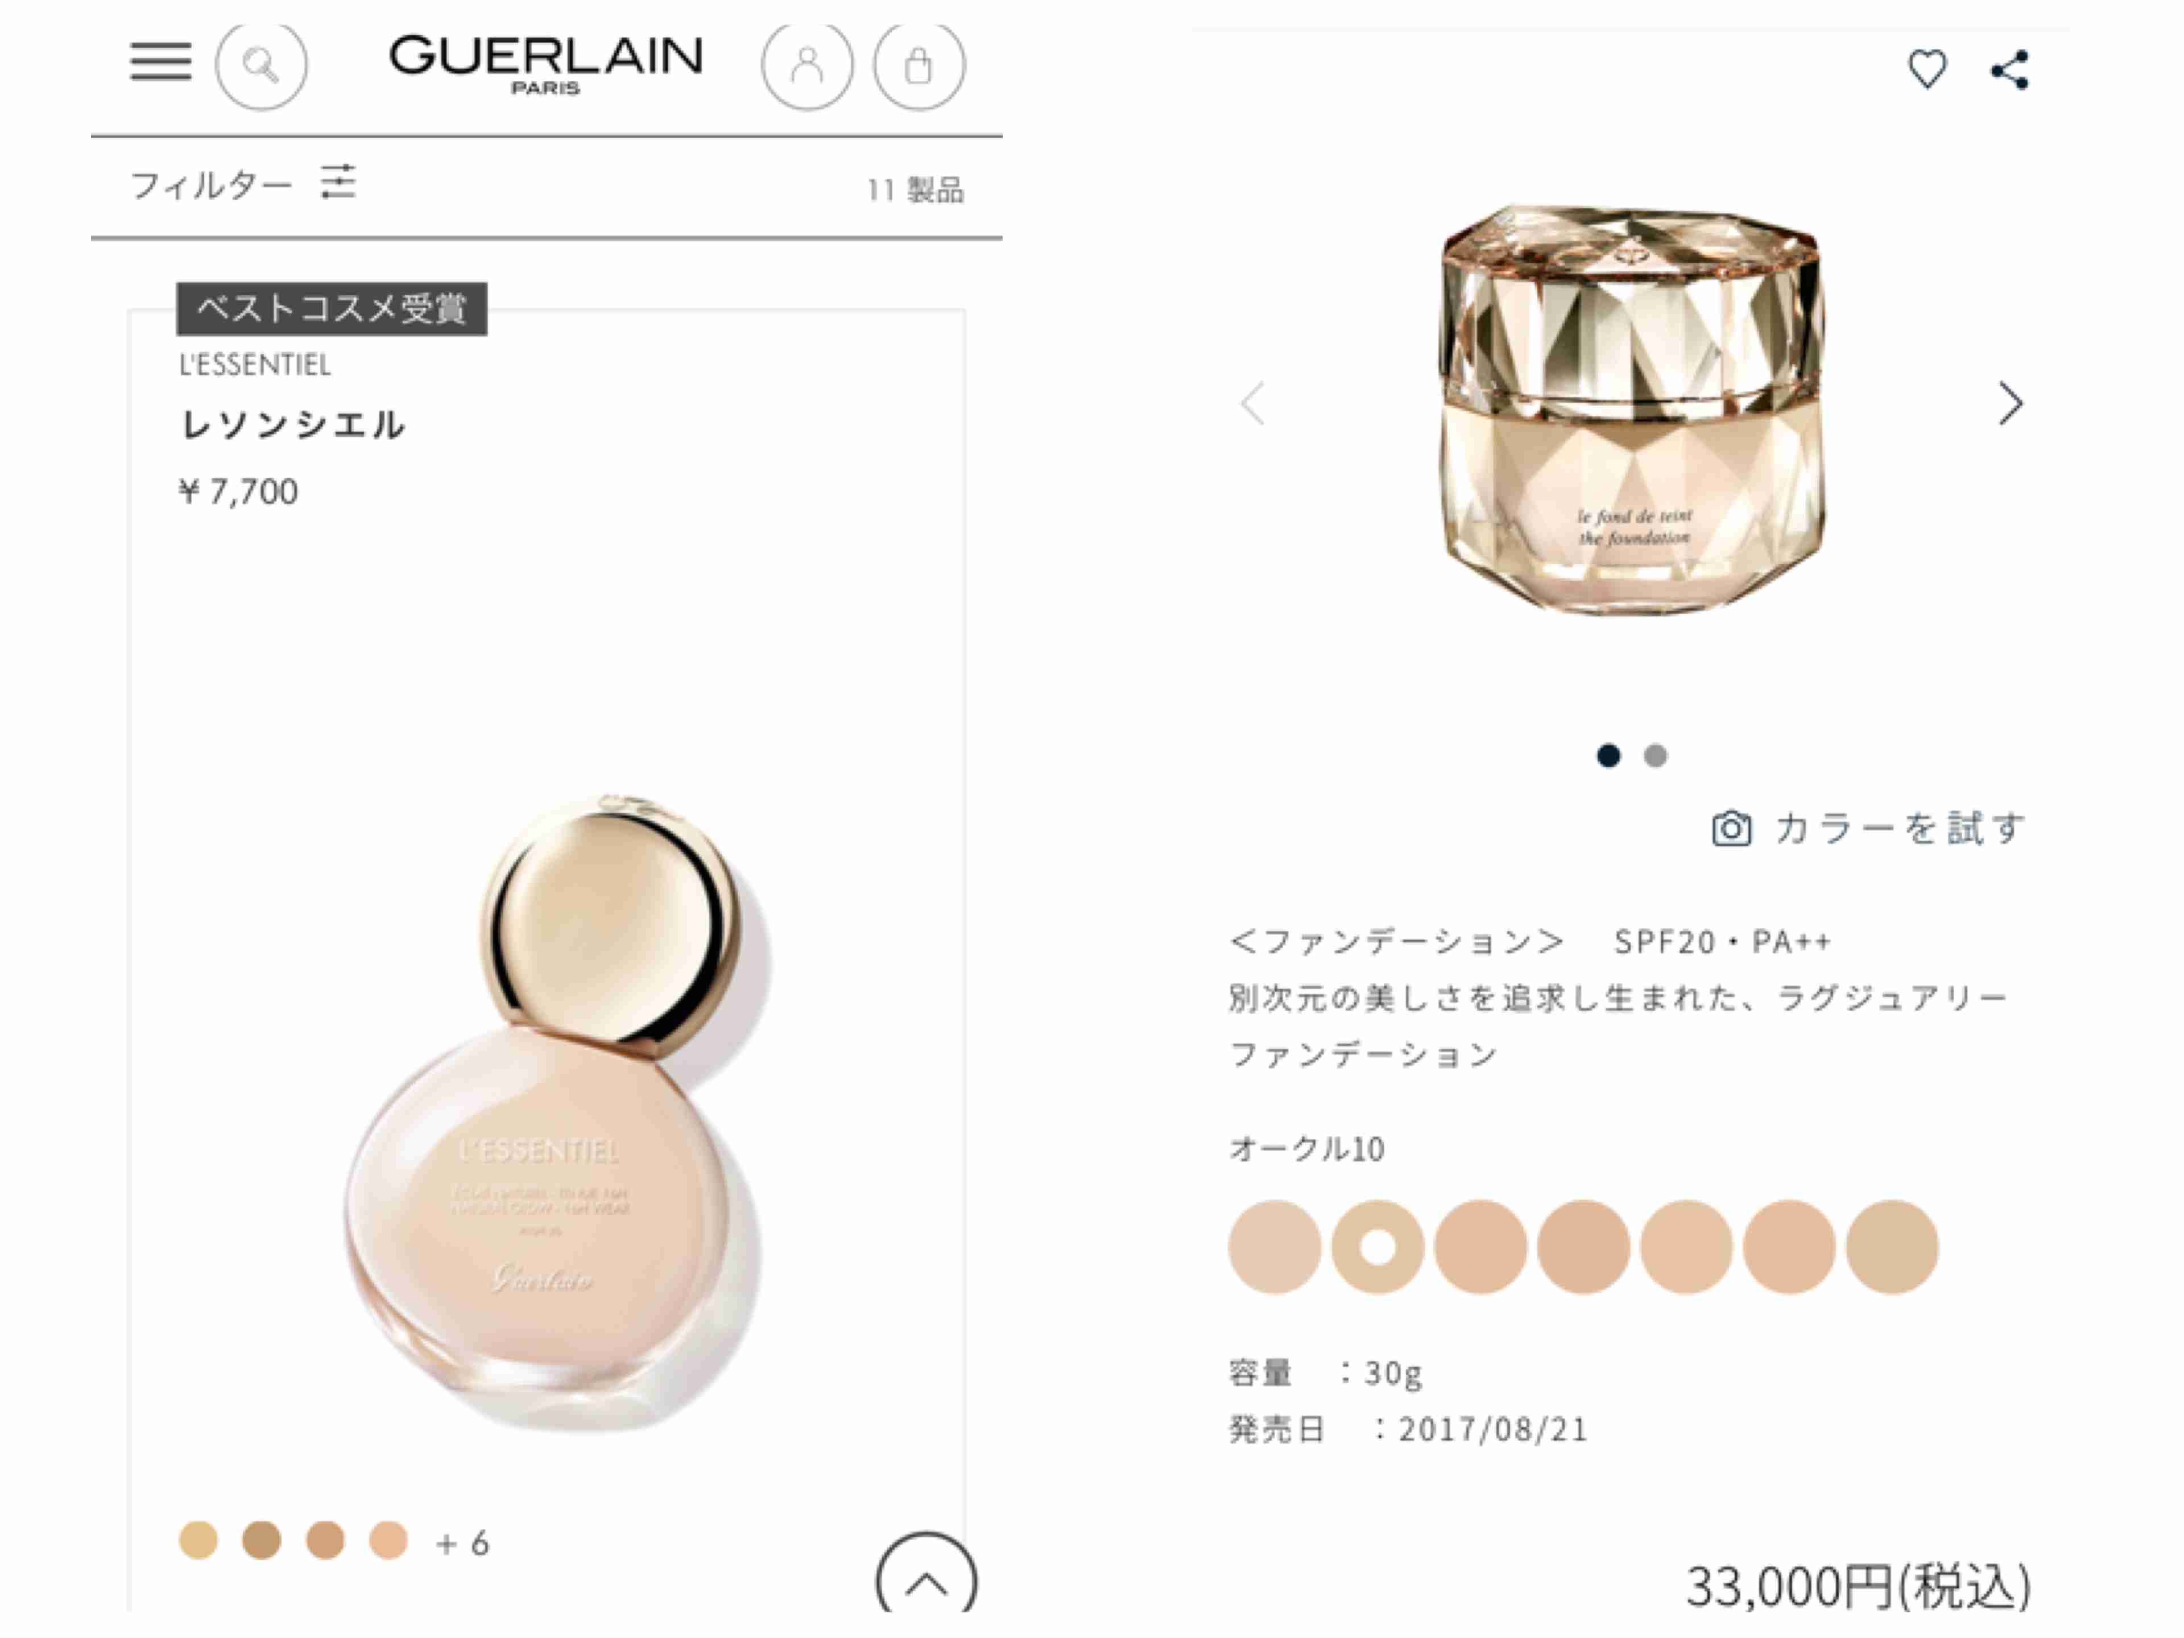Open the フィルター sliders icon
2184x1638 pixels.
point(338,183)
